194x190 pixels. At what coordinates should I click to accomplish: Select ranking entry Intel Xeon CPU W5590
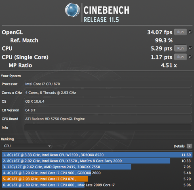97,155
